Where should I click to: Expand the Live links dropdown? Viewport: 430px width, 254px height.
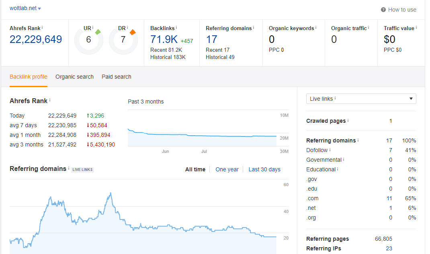point(361,99)
